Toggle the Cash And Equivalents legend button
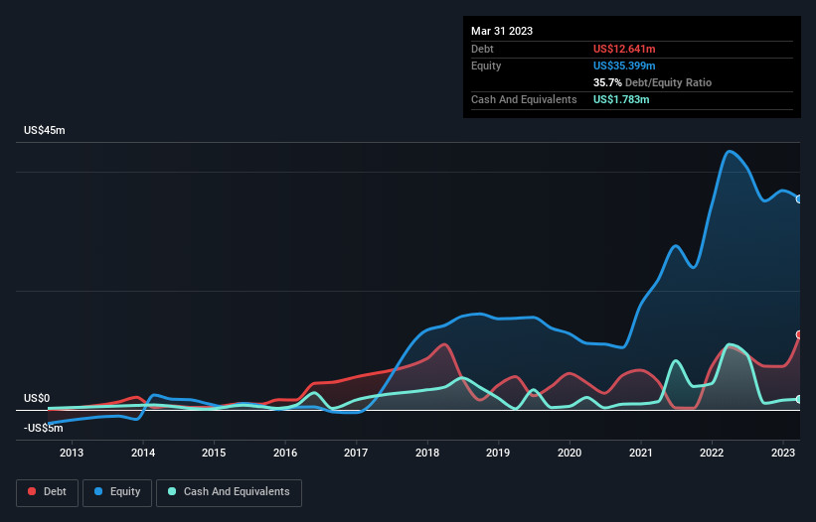This screenshot has width=816, height=522. pos(229,492)
